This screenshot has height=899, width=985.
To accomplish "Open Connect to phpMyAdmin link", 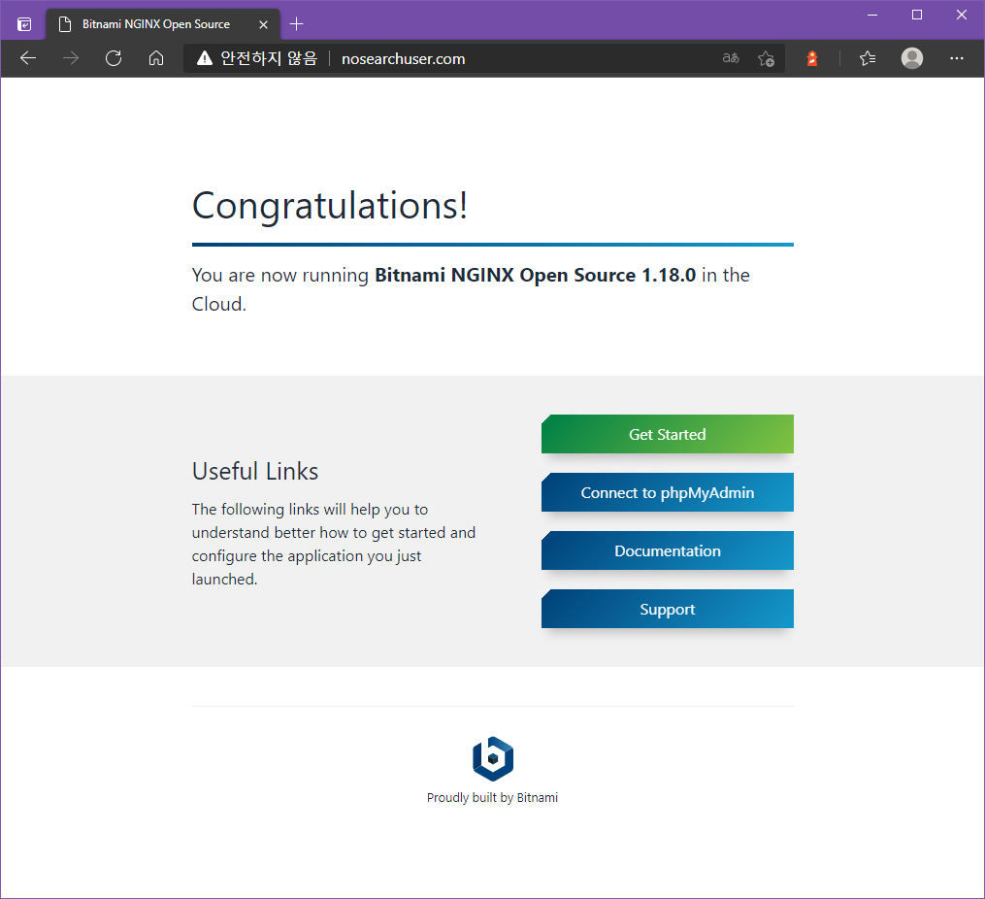I will 667,492.
